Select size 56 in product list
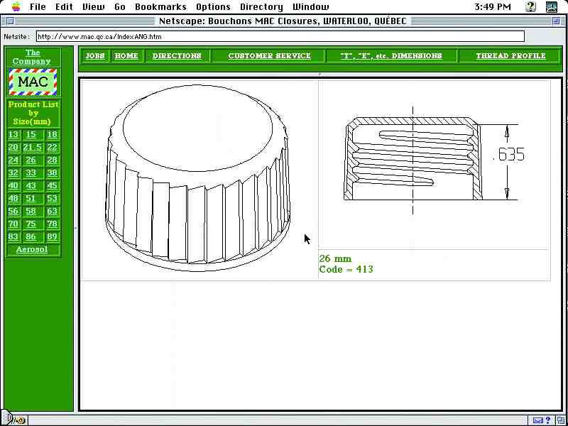The width and height of the screenshot is (568, 426). [x=13, y=211]
